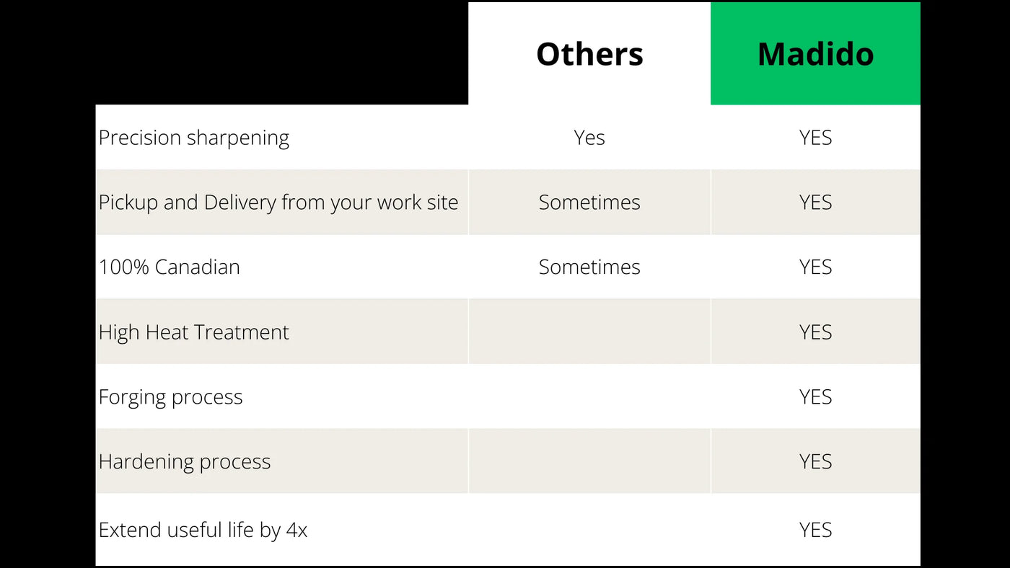The image size is (1010, 568).
Task: Click Madido's "YES" for 100% Canadian
Action: (815, 267)
